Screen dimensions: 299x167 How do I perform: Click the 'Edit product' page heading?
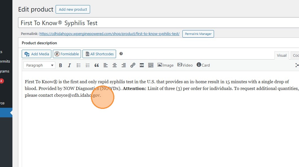pyautogui.click(x=36, y=9)
